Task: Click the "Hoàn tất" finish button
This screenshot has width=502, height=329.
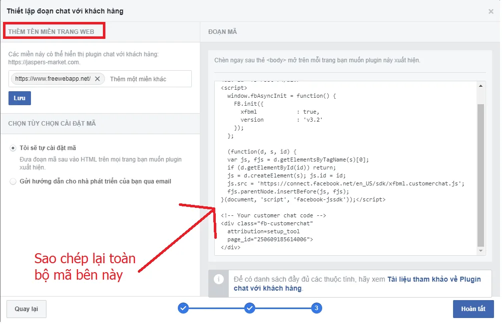Action: coord(473,309)
